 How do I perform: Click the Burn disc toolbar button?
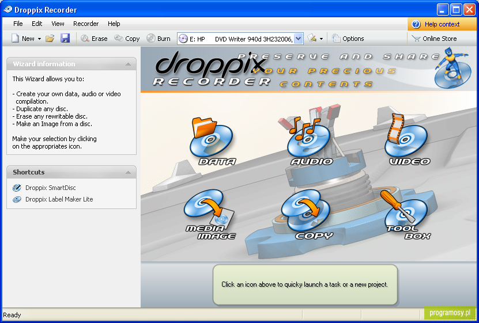[x=159, y=39]
